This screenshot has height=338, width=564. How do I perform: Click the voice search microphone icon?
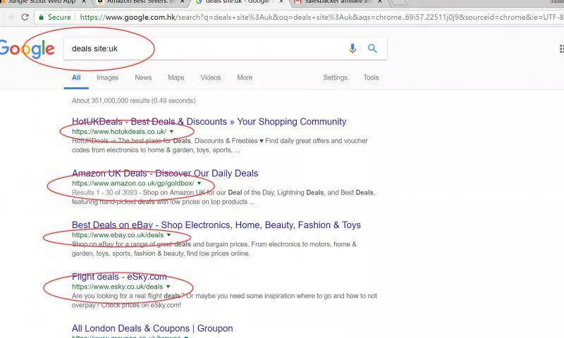point(352,49)
